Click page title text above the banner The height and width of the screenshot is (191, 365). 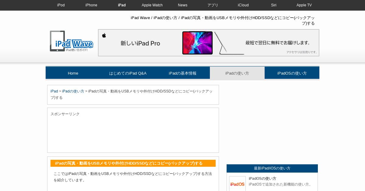tap(223, 21)
